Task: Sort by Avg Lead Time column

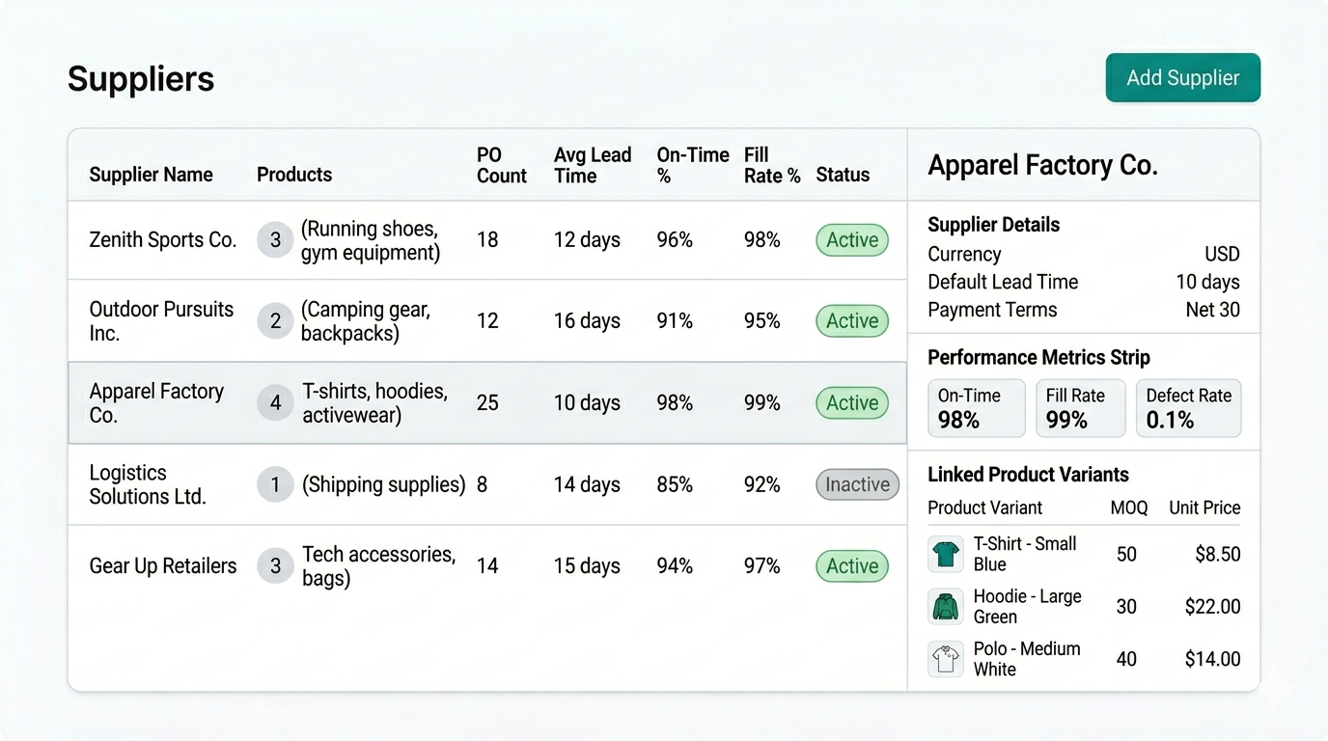Action: tap(592, 165)
